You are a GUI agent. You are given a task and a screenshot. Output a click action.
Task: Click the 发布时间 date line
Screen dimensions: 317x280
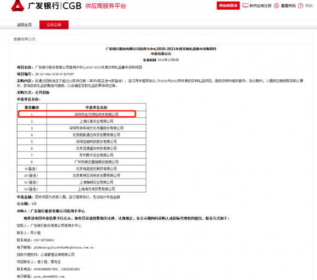[x=161, y=59]
